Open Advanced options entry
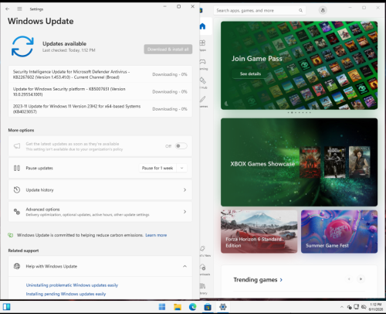The width and height of the screenshot is (386, 314). pos(100,212)
